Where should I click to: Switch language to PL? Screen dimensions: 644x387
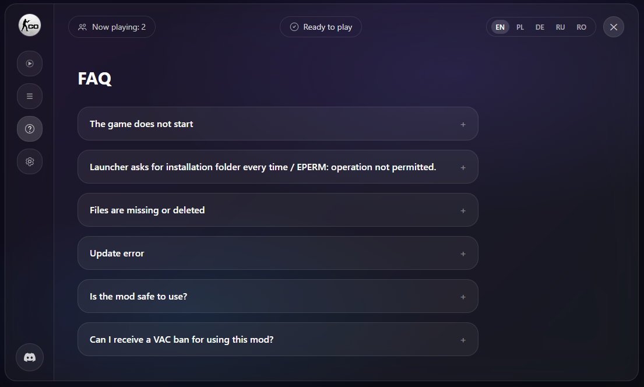[520, 27]
